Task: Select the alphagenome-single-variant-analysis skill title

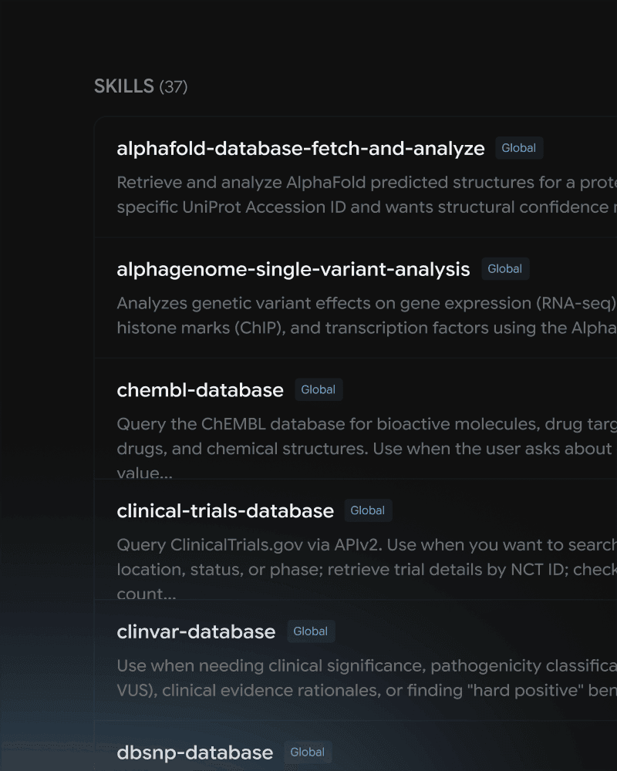Action: point(293,269)
